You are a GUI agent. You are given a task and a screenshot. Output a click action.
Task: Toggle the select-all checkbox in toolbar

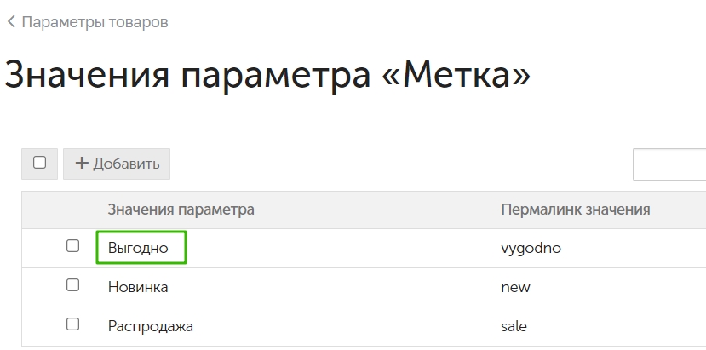click(40, 163)
